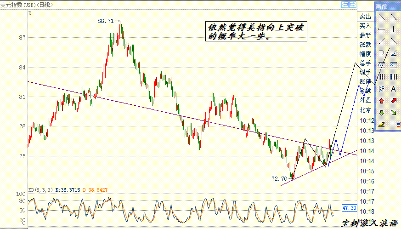
Task: Click the 47.30 indicator value box
Action: 350,208
